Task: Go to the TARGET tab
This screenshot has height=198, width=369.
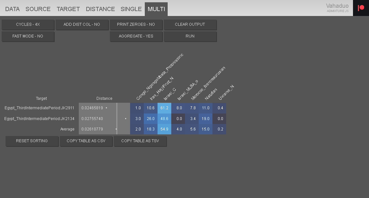Action: [x=68, y=9]
